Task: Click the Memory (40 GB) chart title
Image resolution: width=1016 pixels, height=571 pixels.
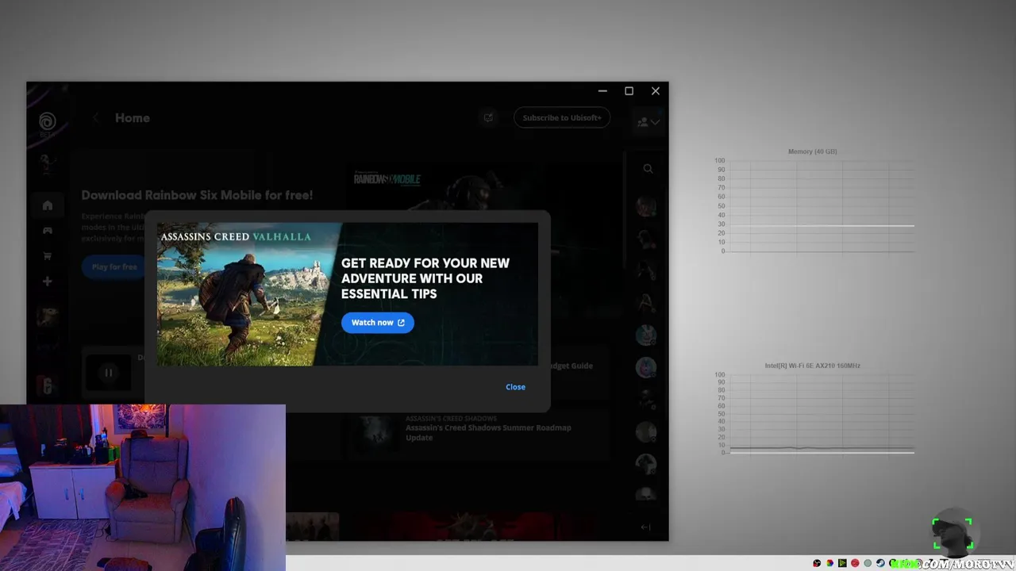Action: click(812, 151)
